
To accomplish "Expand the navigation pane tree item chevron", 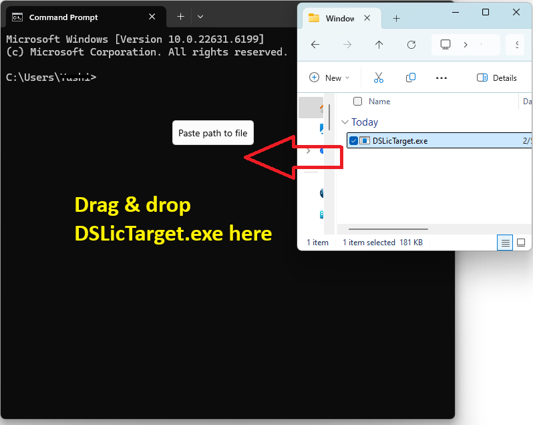I will [x=308, y=151].
